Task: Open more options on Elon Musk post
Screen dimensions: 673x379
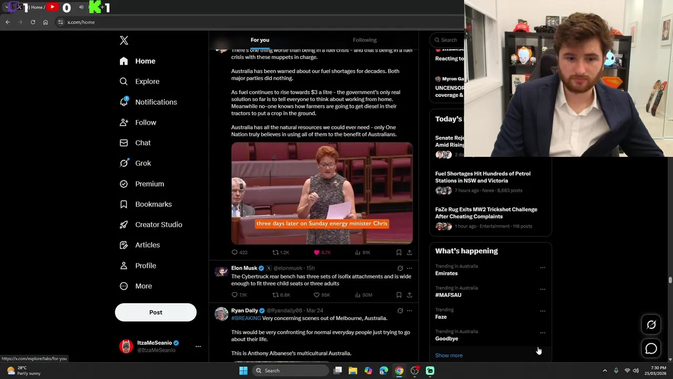Action: click(410, 268)
